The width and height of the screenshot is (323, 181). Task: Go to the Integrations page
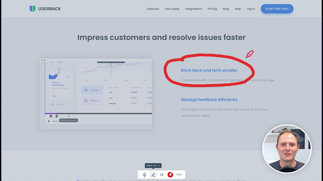[x=193, y=9]
